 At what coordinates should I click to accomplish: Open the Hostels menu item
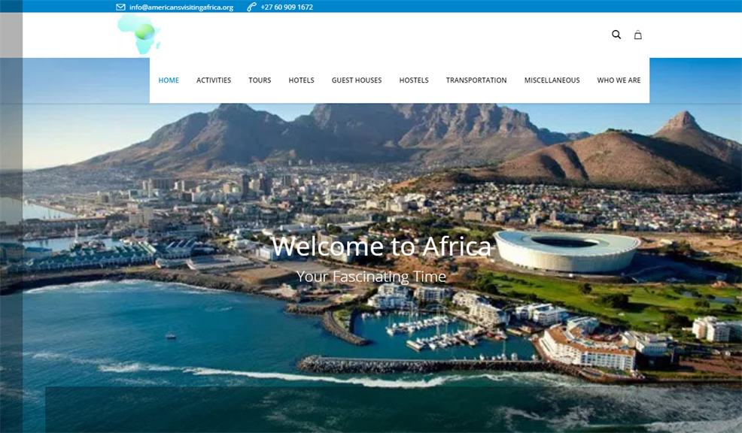[x=414, y=80]
